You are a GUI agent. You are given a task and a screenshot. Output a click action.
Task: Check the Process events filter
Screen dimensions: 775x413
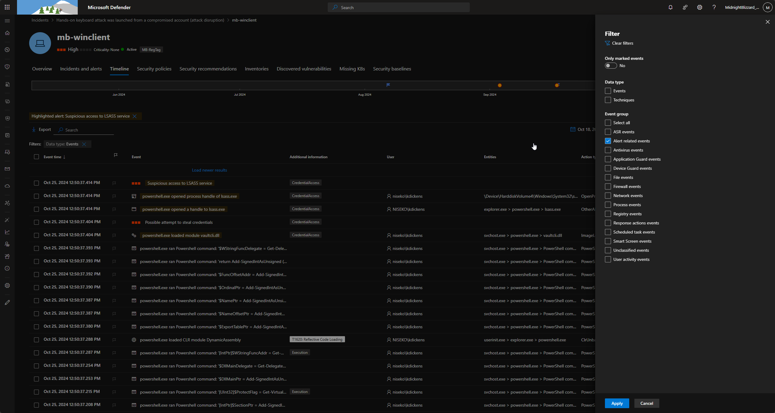pos(608,205)
